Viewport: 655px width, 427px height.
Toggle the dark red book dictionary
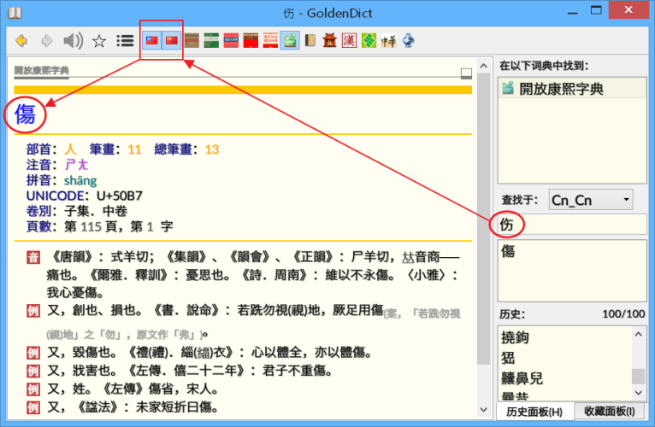pyautogui.click(x=251, y=41)
